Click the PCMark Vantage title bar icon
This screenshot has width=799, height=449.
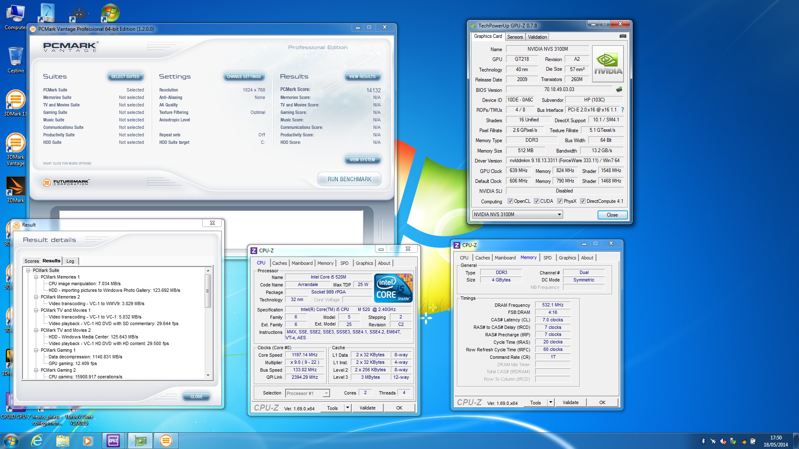pos(33,29)
